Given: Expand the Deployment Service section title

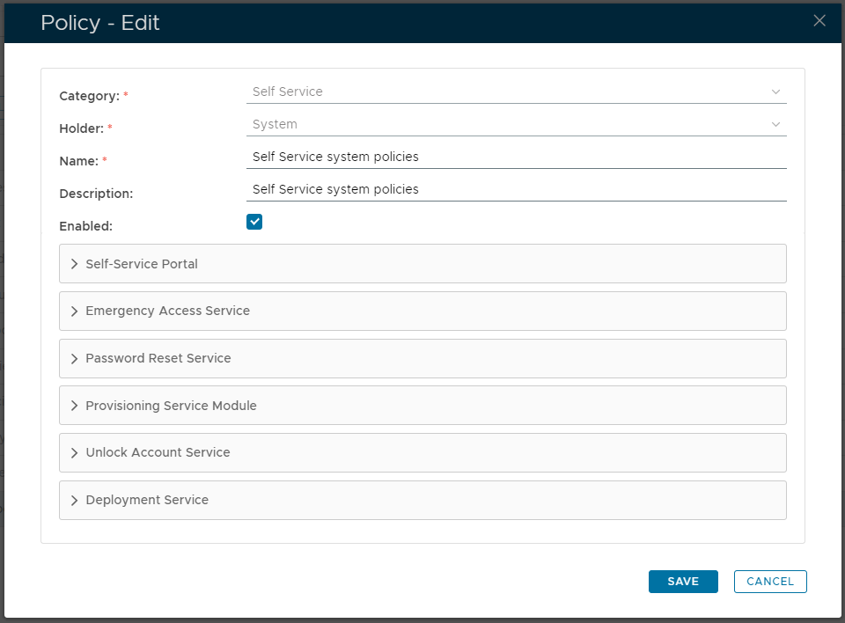Looking at the screenshot, I should (x=147, y=501).
